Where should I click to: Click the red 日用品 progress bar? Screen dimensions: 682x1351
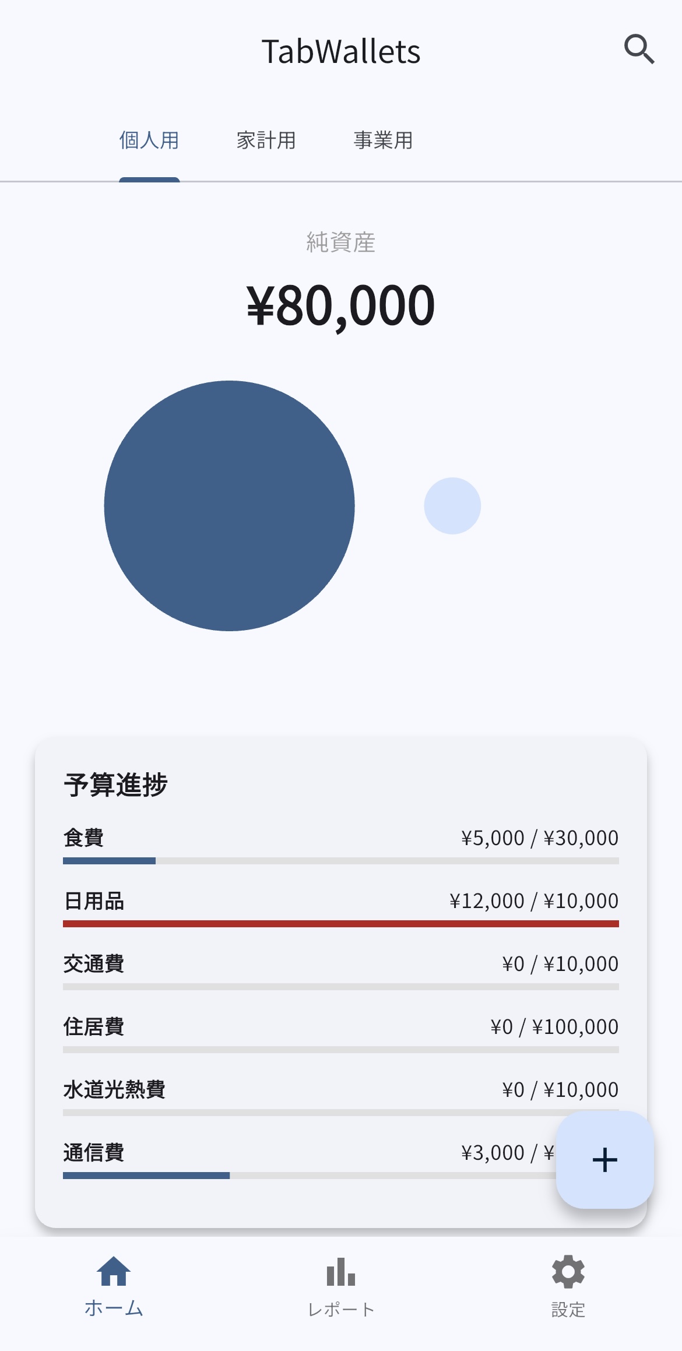341,924
